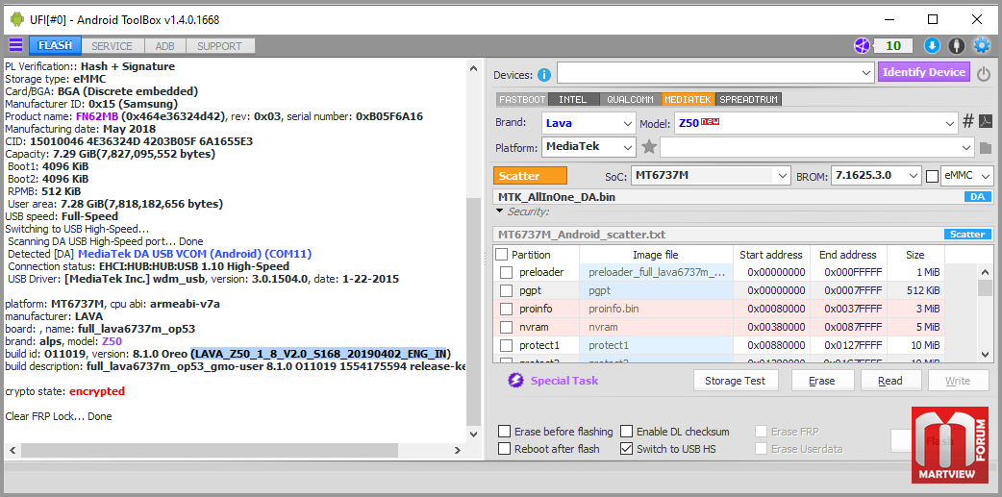Viewport: 1002px width, 497px height.
Task: Click the credits counter showing 10
Action: click(893, 45)
